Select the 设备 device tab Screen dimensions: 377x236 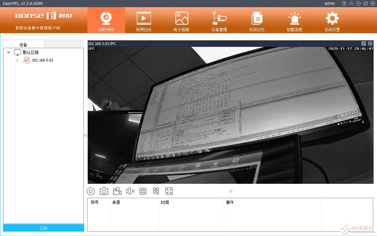(x=23, y=44)
